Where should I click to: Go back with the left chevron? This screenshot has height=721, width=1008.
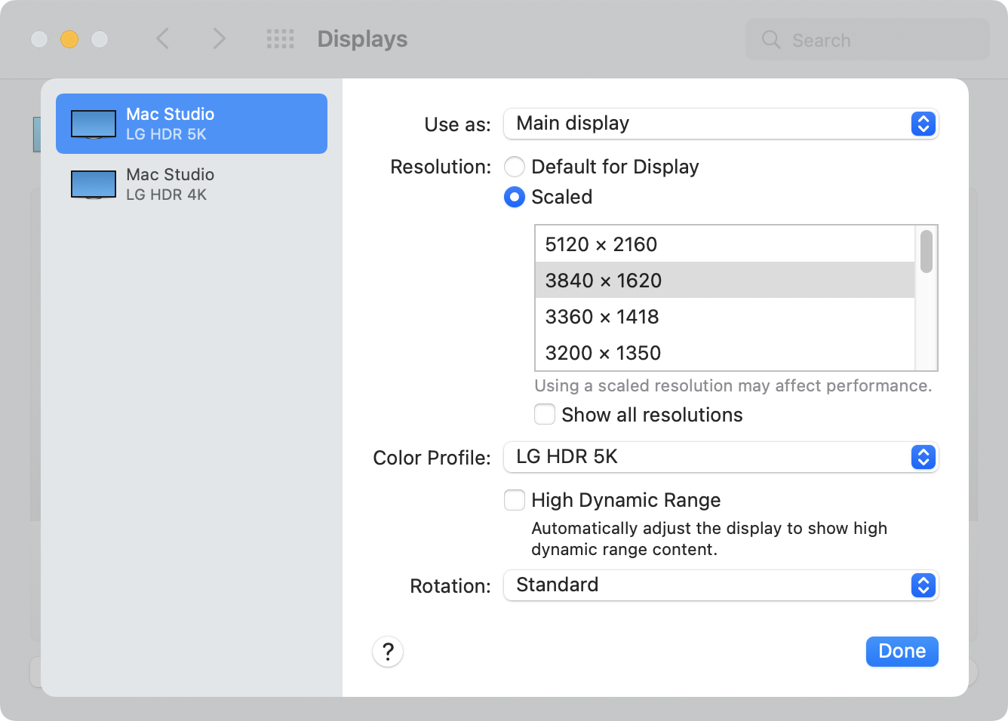pyautogui.click(x=162, y=38)
